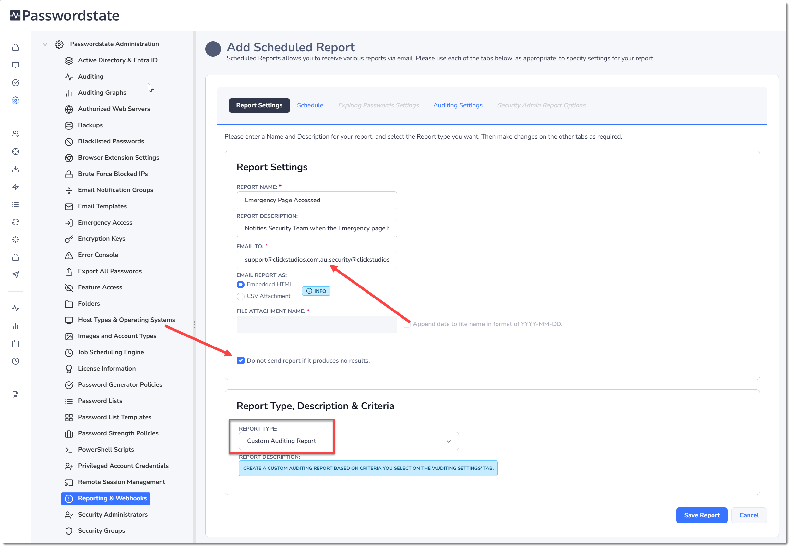Image resolution: width=791 pixels, height=548 pixels.
Task: Click the crossed-eye icon beside Feature Access
Action: [69, 288]
